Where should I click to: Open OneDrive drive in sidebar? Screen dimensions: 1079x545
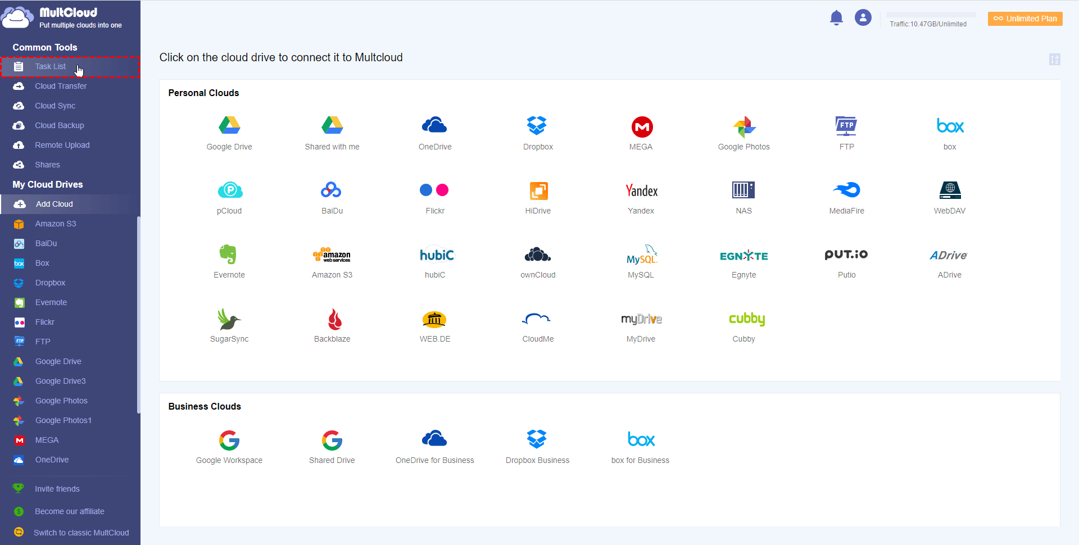click(x=69, y=460)
